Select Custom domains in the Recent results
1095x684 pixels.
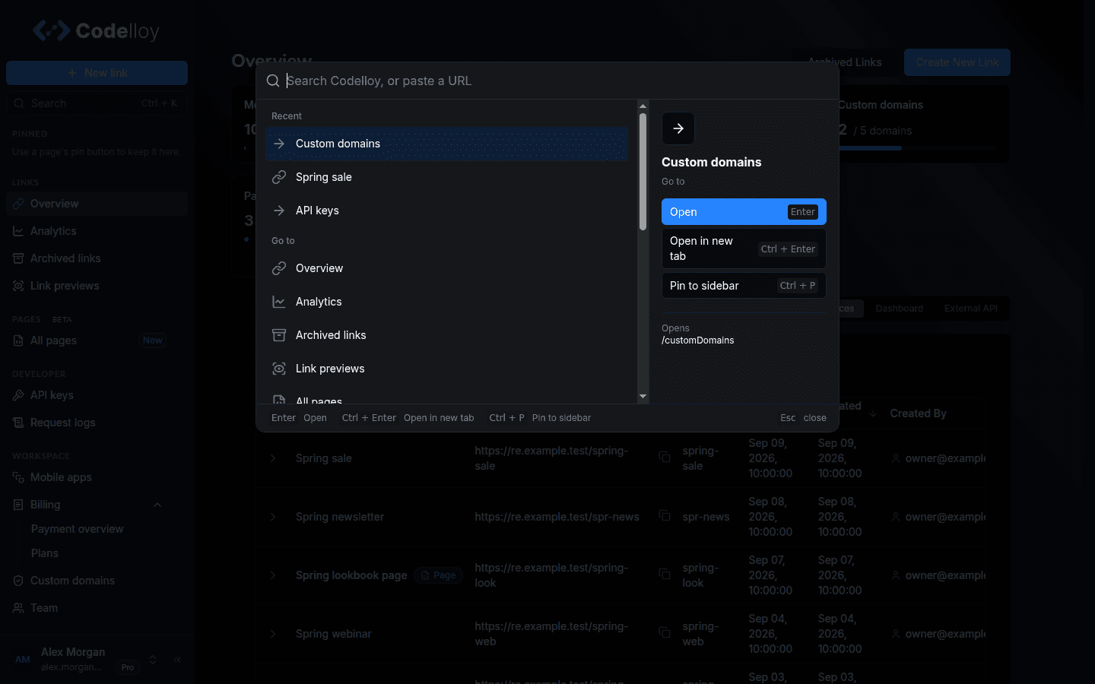point(447,144)
